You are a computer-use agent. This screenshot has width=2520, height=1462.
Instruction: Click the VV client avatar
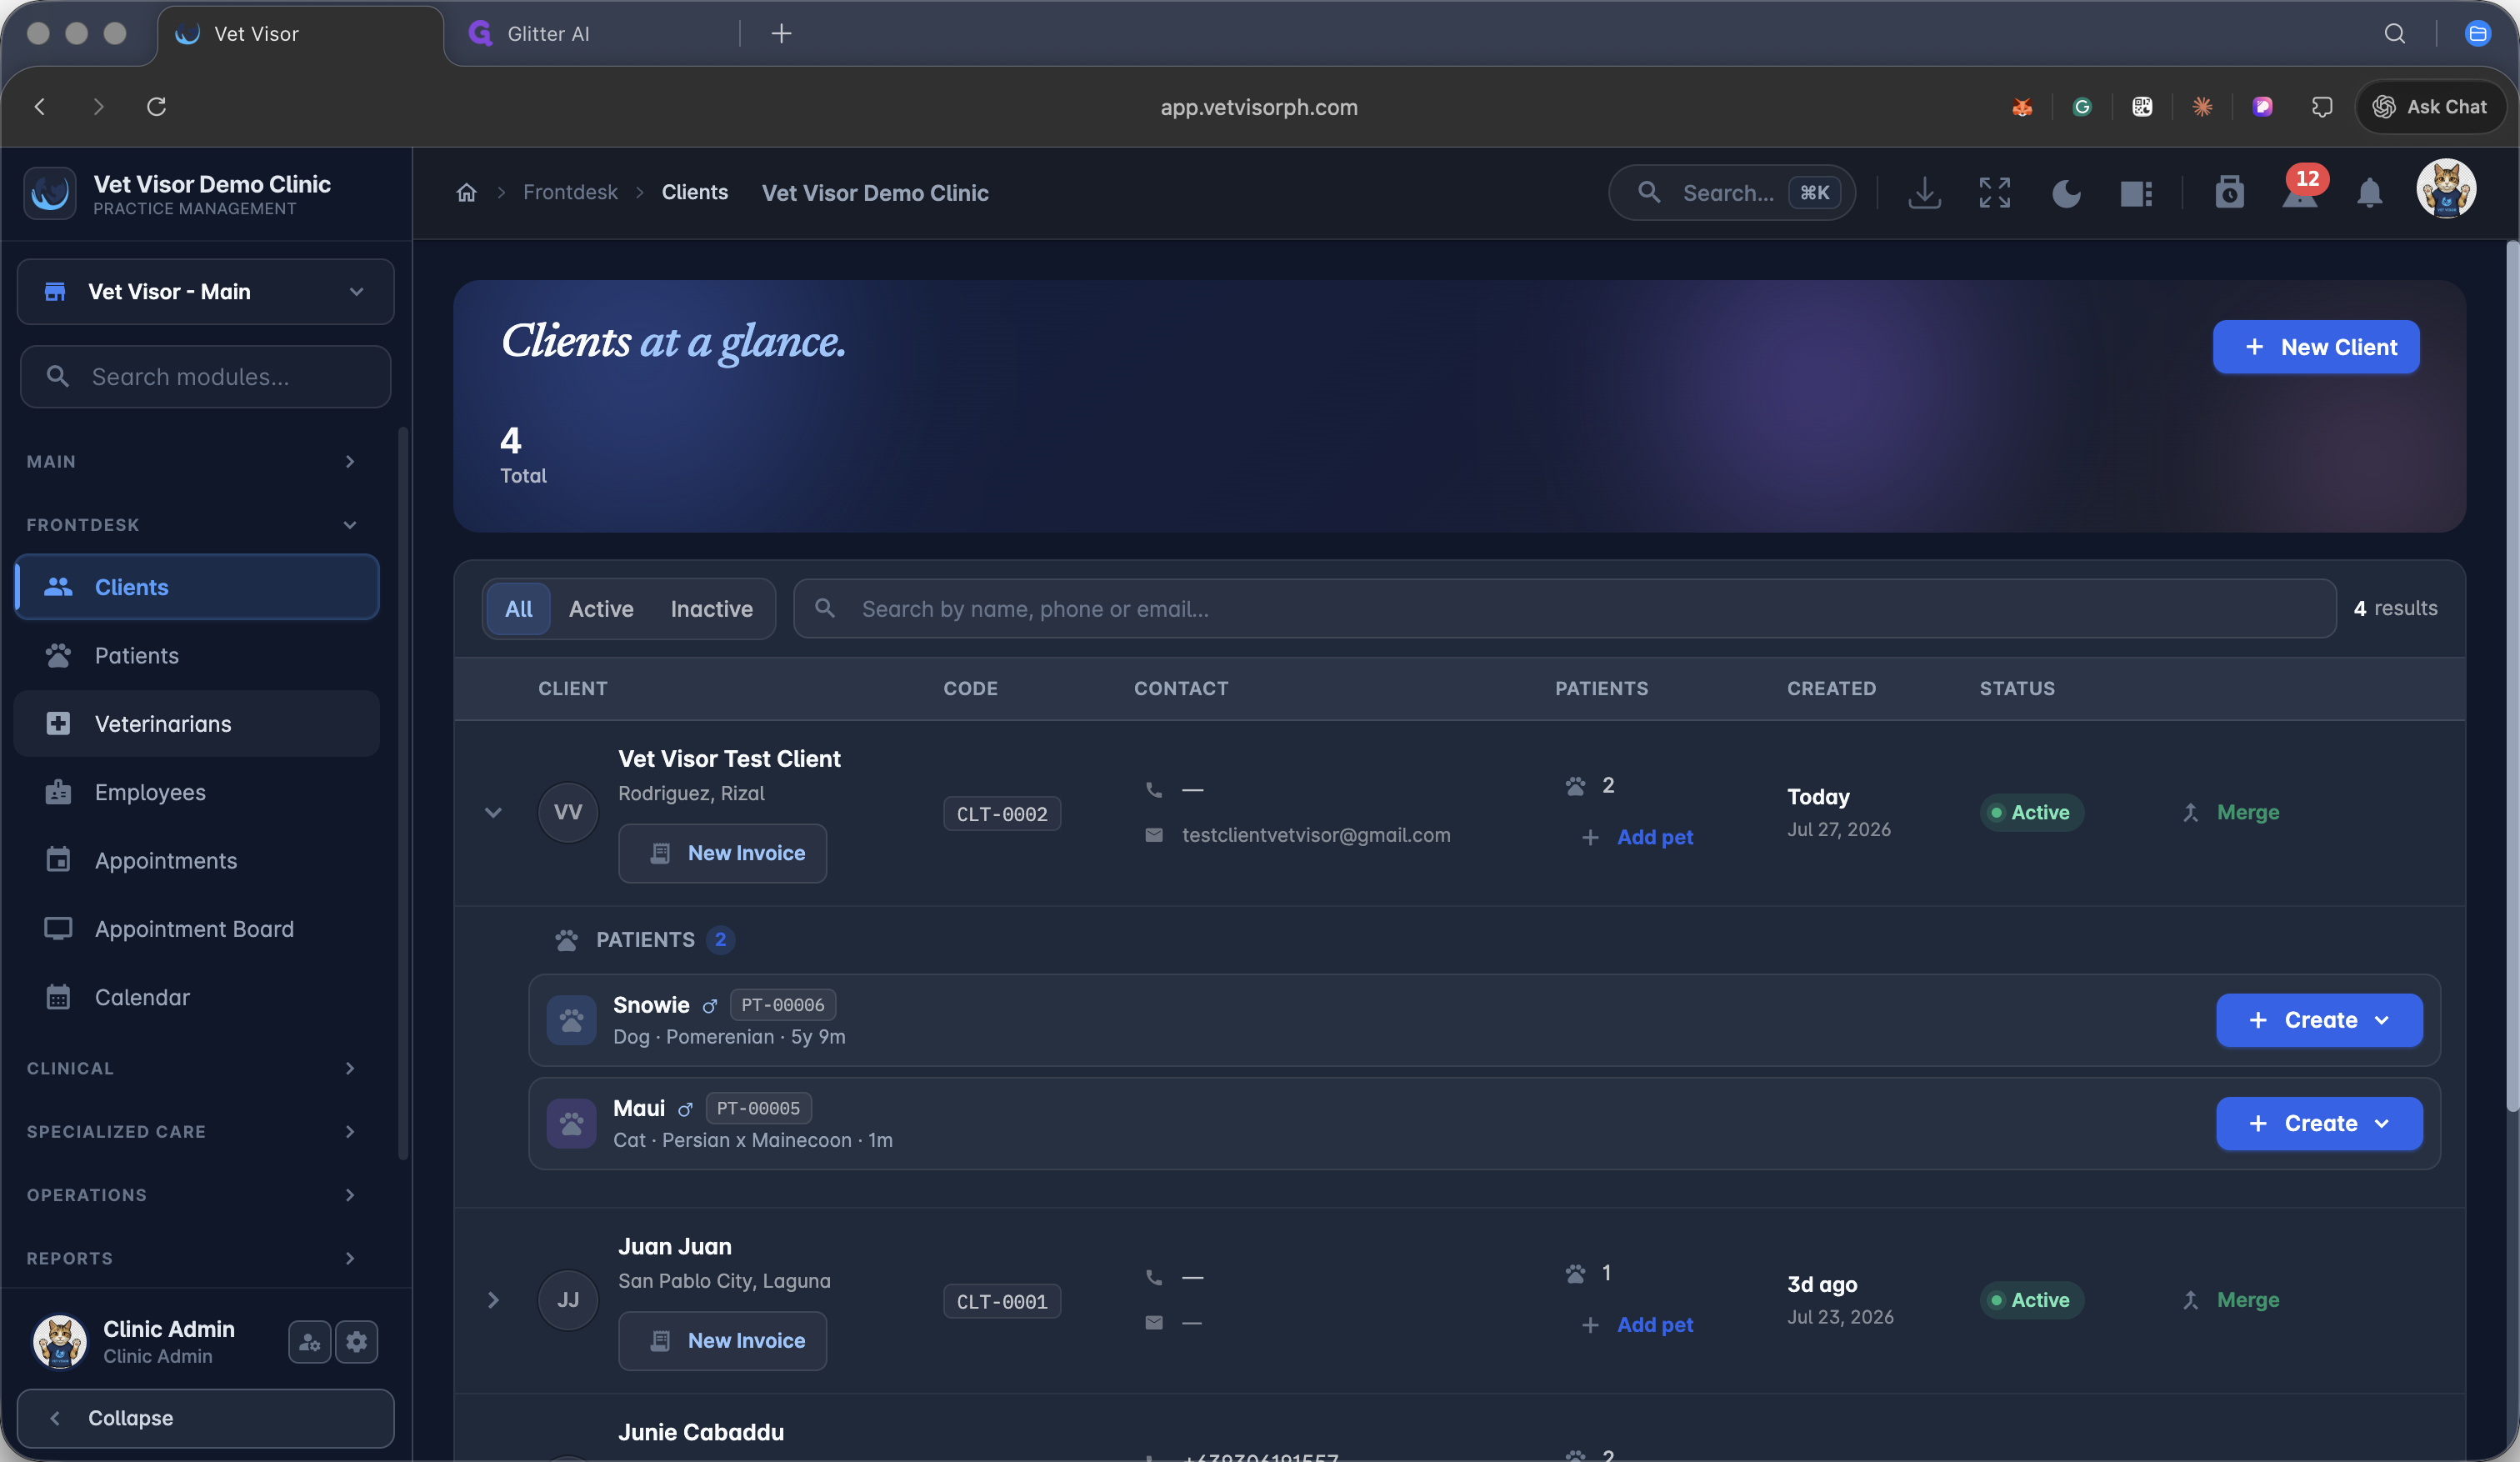click(568, 812)
